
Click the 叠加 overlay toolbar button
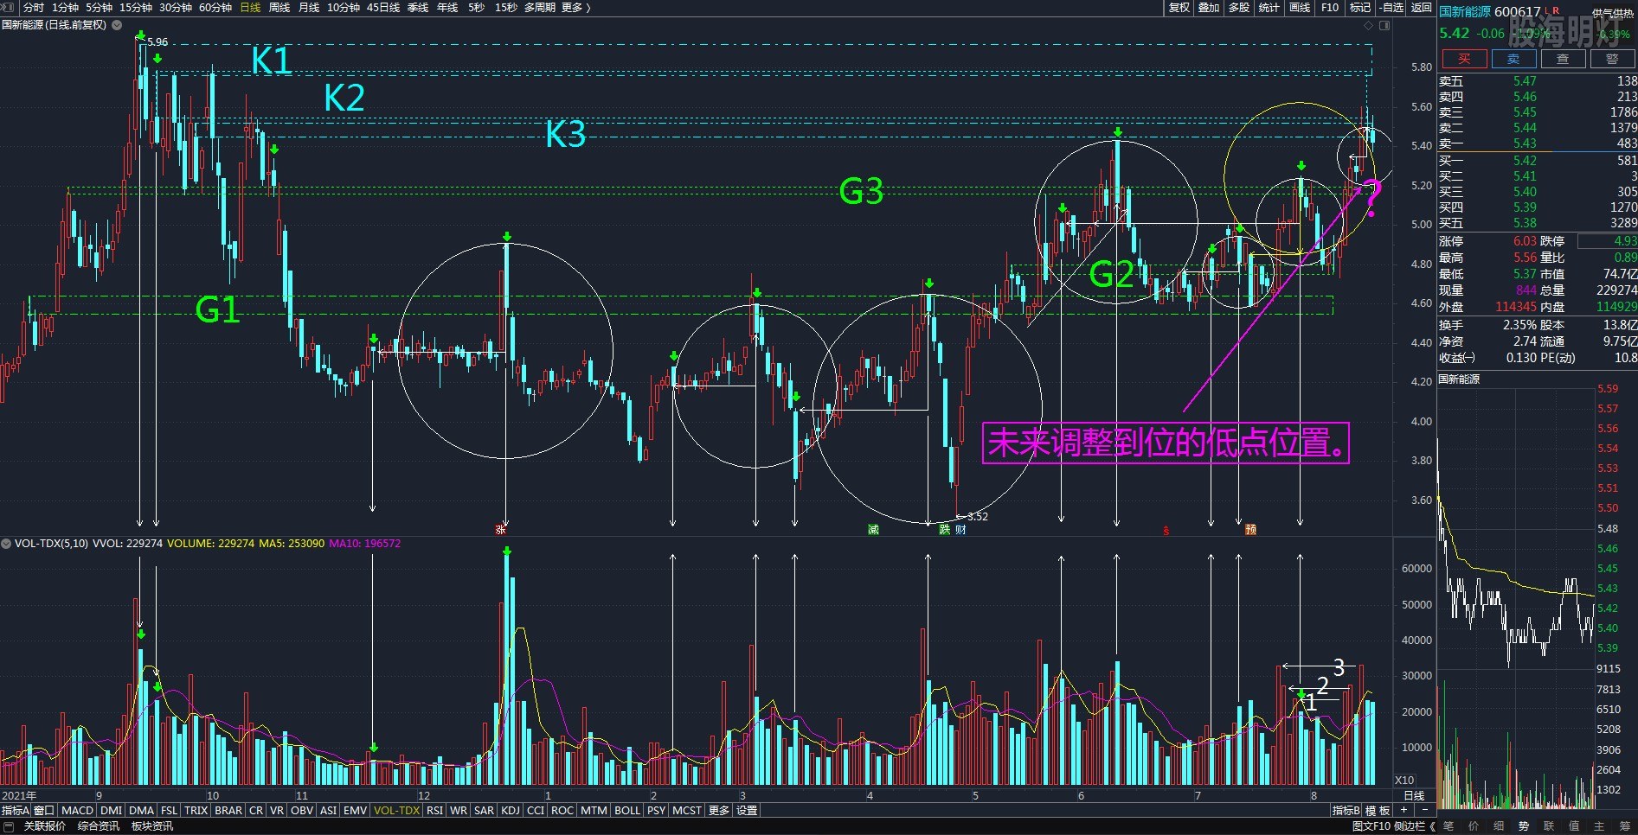click(1209, 7)
